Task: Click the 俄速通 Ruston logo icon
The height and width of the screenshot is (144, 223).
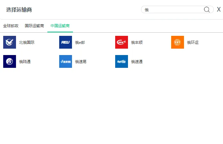Action: [122, 61]
